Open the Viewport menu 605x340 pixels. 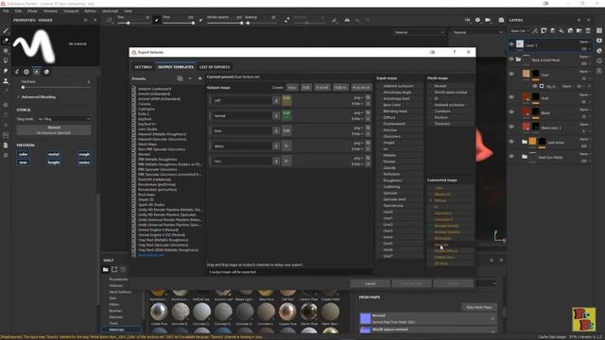click(71, 11)
